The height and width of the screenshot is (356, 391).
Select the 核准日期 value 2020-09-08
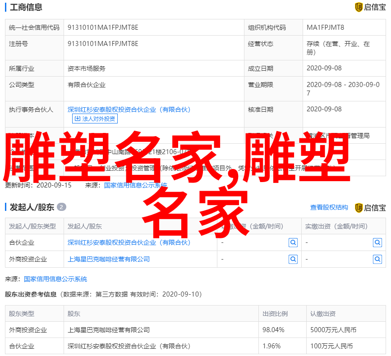[x=324, y=109]
